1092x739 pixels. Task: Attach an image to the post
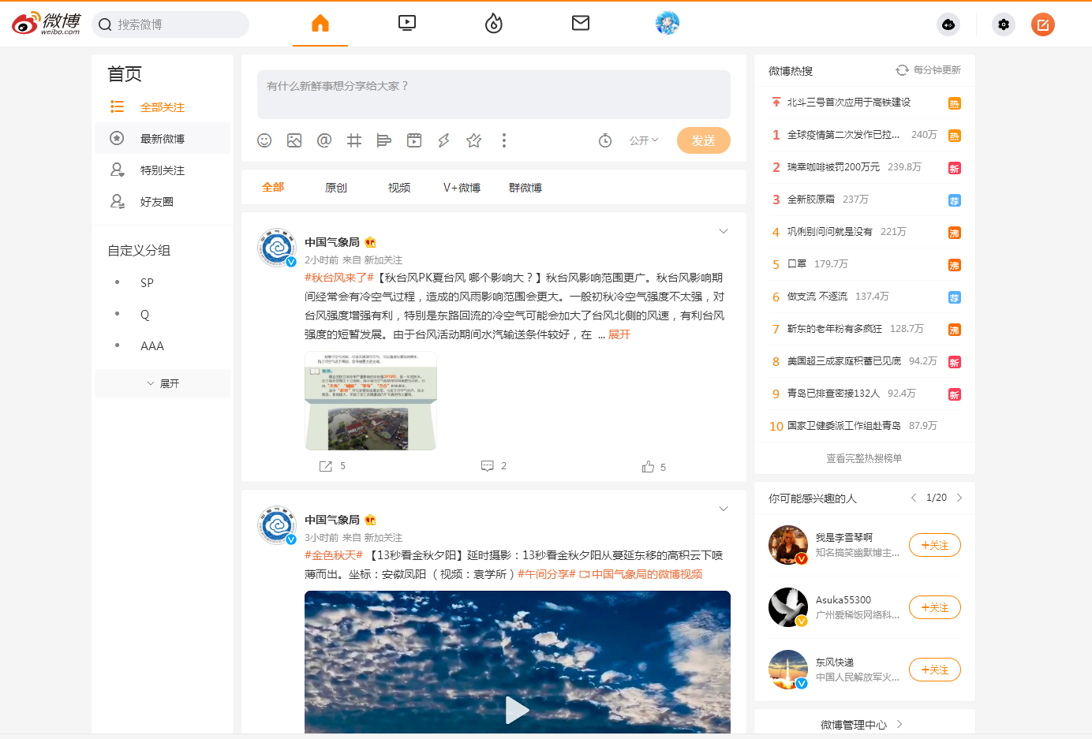[294, 140]
